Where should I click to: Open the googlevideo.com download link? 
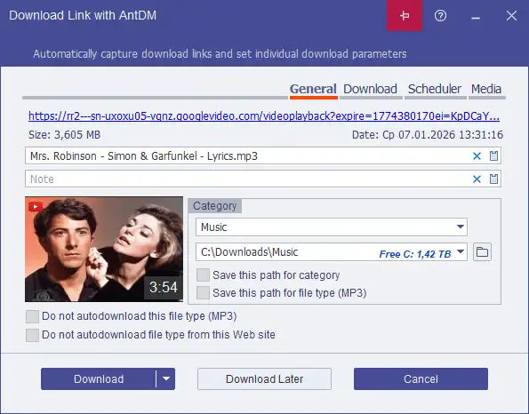[264, 116]
